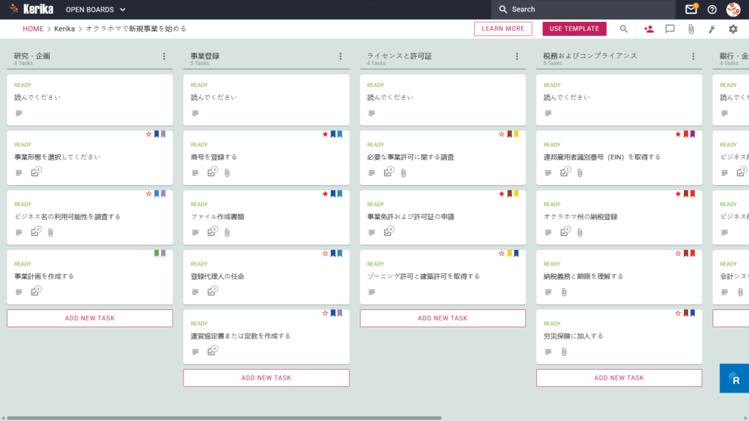Open the board chat icon

coord(670,29)
